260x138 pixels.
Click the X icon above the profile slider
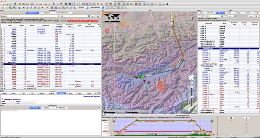231,118
